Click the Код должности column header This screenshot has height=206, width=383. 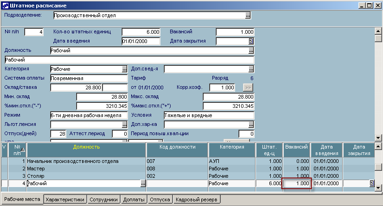click(177, 150)
